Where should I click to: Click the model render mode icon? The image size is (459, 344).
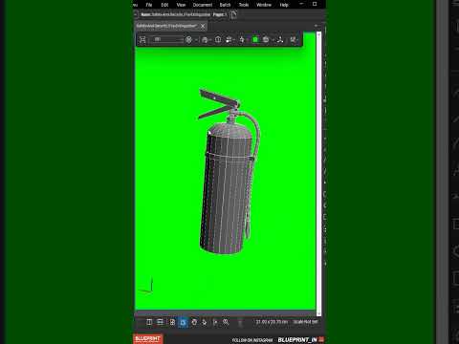229,40
